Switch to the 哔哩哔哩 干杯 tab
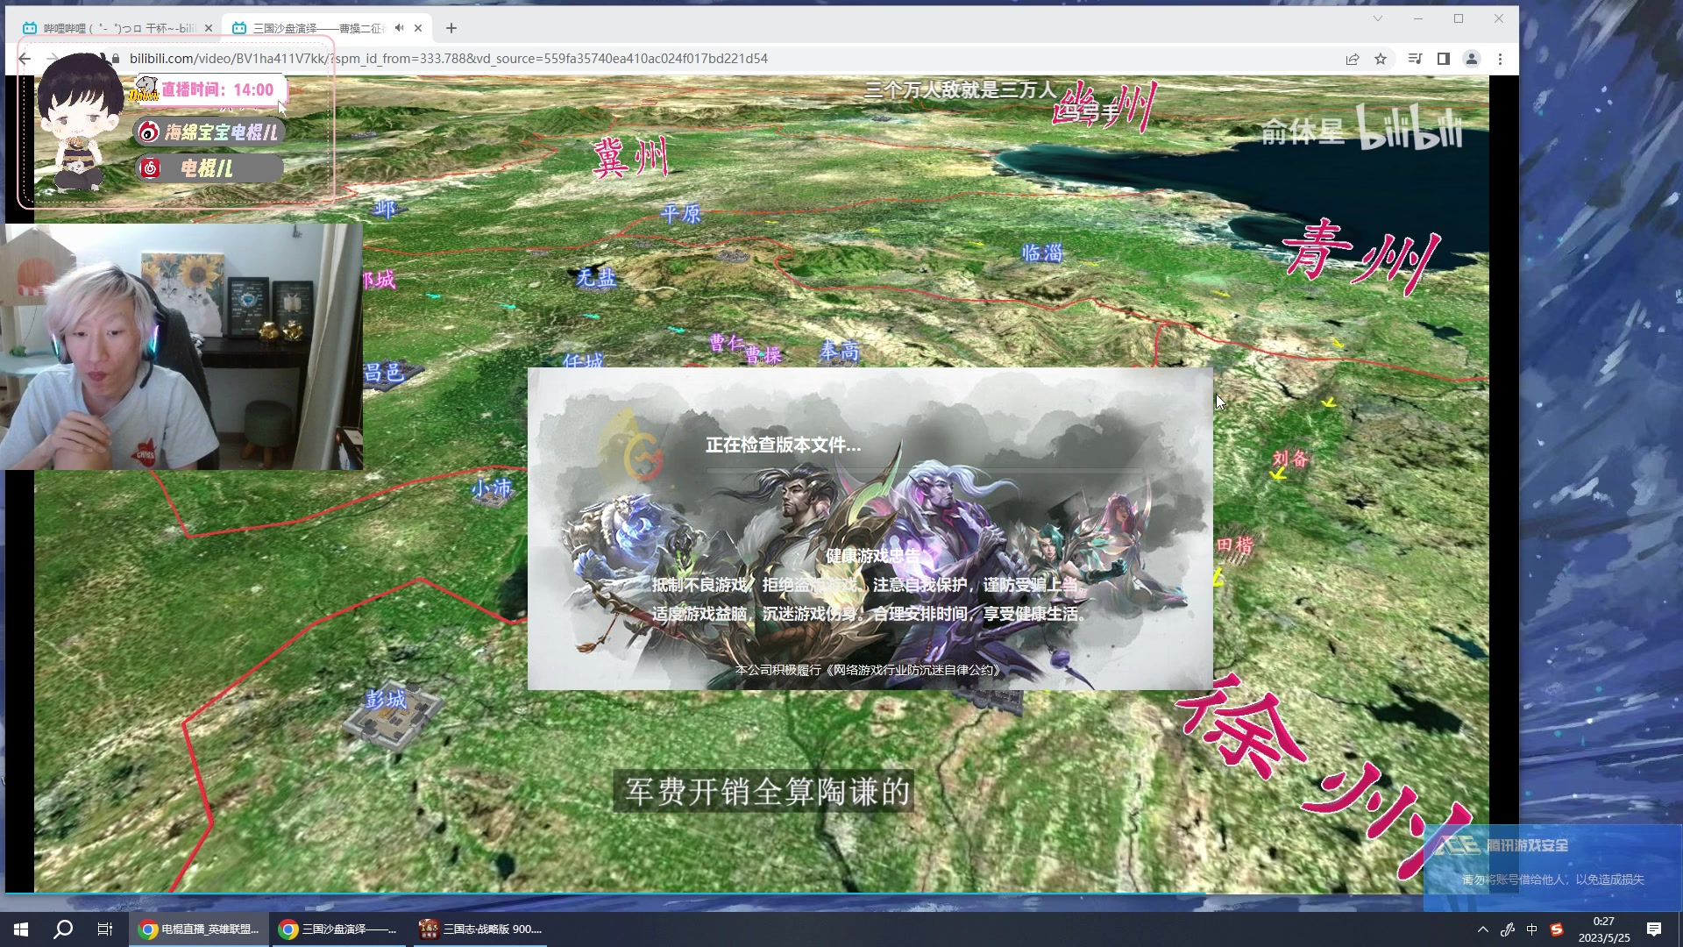The height and width of the screenshot is (947, 1683). click(x=118, y=28)
